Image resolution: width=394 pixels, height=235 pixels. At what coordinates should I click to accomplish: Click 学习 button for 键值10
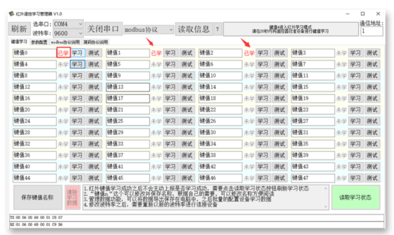263,76
